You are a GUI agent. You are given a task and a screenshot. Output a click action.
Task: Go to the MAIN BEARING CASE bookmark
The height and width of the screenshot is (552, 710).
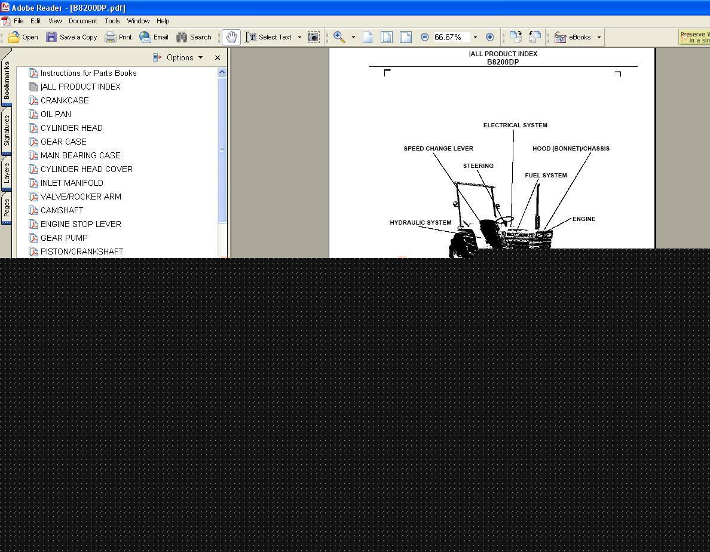click(81, 155)
